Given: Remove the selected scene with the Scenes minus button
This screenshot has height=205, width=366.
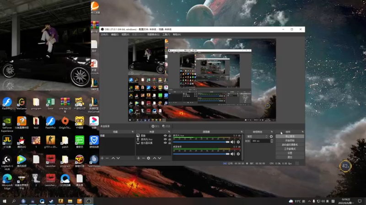Looking at the screenshot, I should (x=107, y=158).
